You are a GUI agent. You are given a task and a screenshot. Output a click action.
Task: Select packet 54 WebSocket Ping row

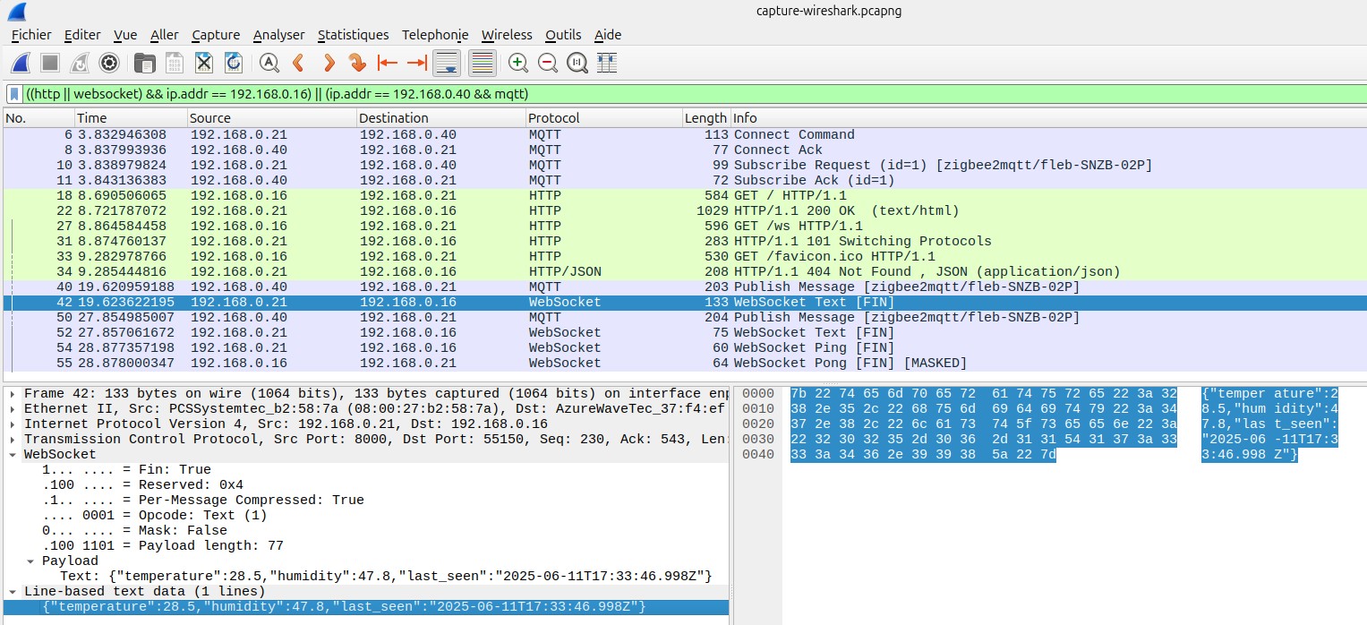coord(685,347)
